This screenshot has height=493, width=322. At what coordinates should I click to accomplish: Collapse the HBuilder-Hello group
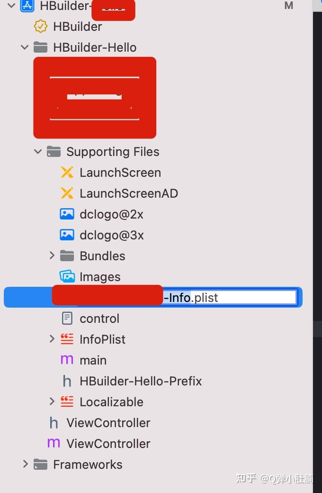click(x=25, y=47)
